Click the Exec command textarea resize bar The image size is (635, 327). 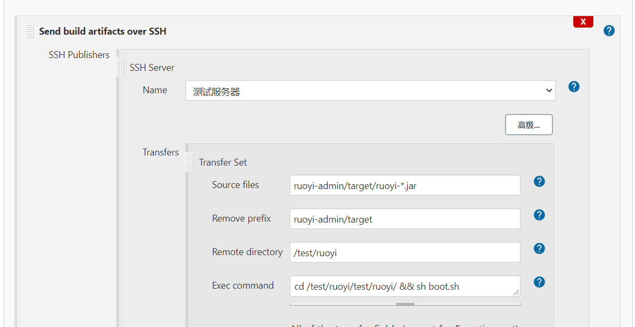tap(405, 304)
